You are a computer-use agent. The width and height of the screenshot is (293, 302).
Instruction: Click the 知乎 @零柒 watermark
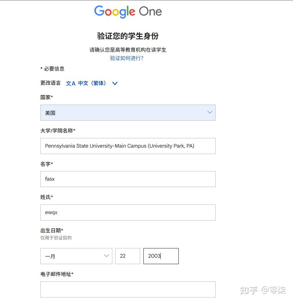click(263, 290)
